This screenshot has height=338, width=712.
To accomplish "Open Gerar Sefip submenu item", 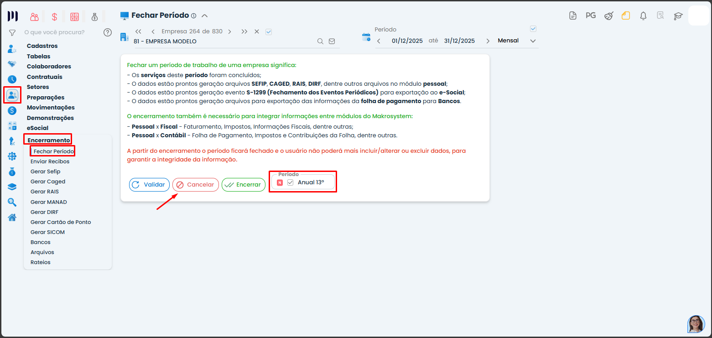I will point(46,172).
